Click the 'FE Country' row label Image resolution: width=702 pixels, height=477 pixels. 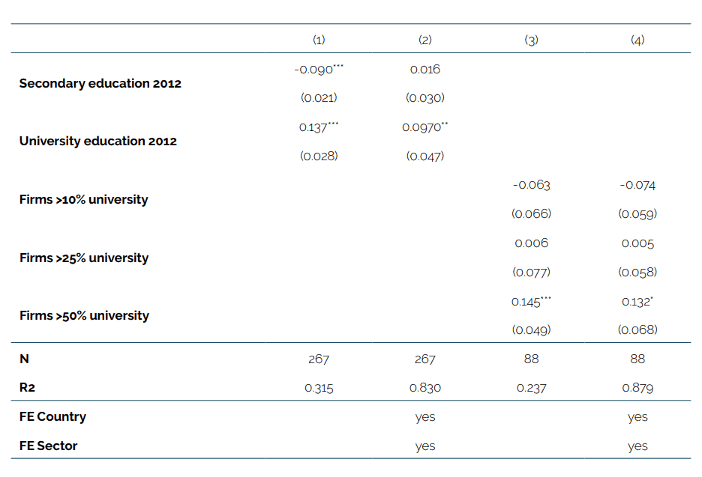tap(52, 416)
